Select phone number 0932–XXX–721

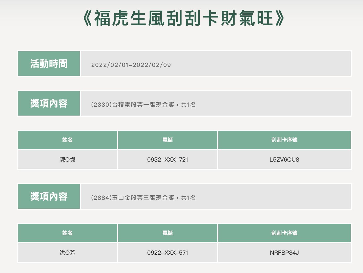168,160
